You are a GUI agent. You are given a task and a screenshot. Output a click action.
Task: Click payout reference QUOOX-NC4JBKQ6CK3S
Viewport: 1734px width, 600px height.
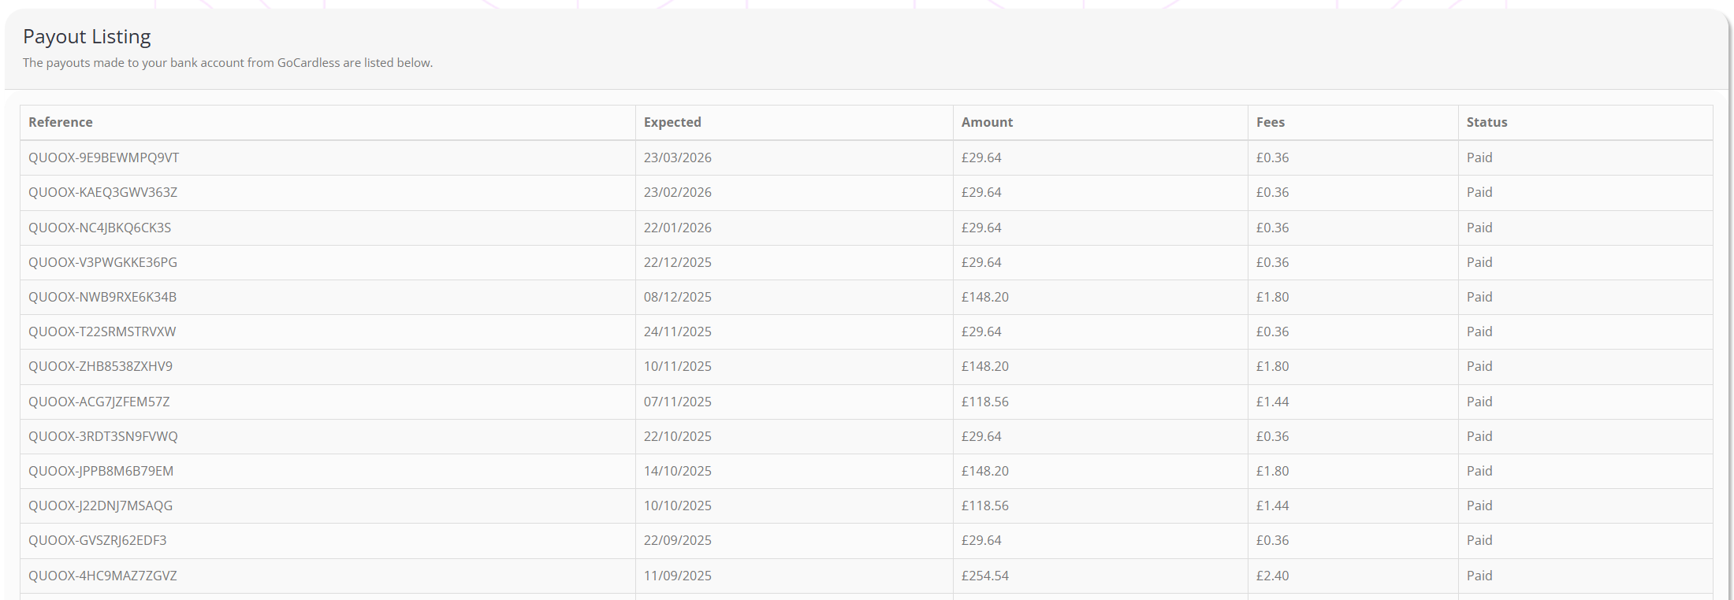tap(99, 228)
